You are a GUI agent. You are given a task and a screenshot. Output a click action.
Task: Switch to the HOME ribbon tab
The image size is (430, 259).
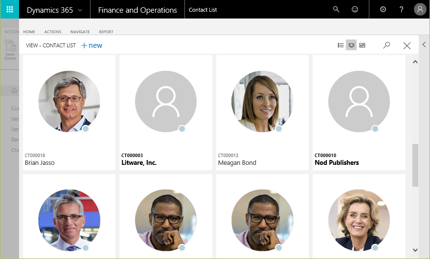(x=29, y=32)
